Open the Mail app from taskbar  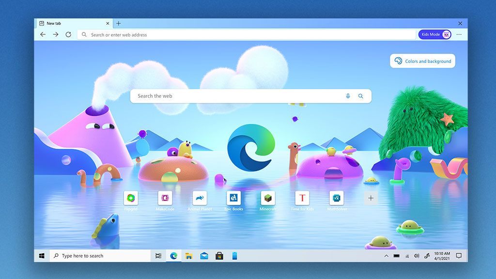[x=204, y=256]
